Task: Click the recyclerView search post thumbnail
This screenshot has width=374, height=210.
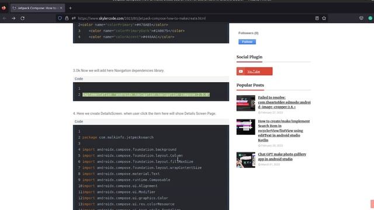Action: (x=245, y=127)
